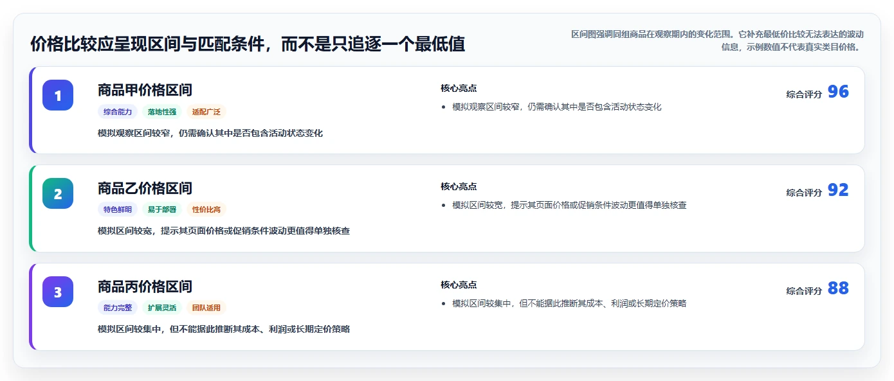
Task: Click the 价格比较应呈现区间与匹配条件 page title
Action: coord(248,44)
